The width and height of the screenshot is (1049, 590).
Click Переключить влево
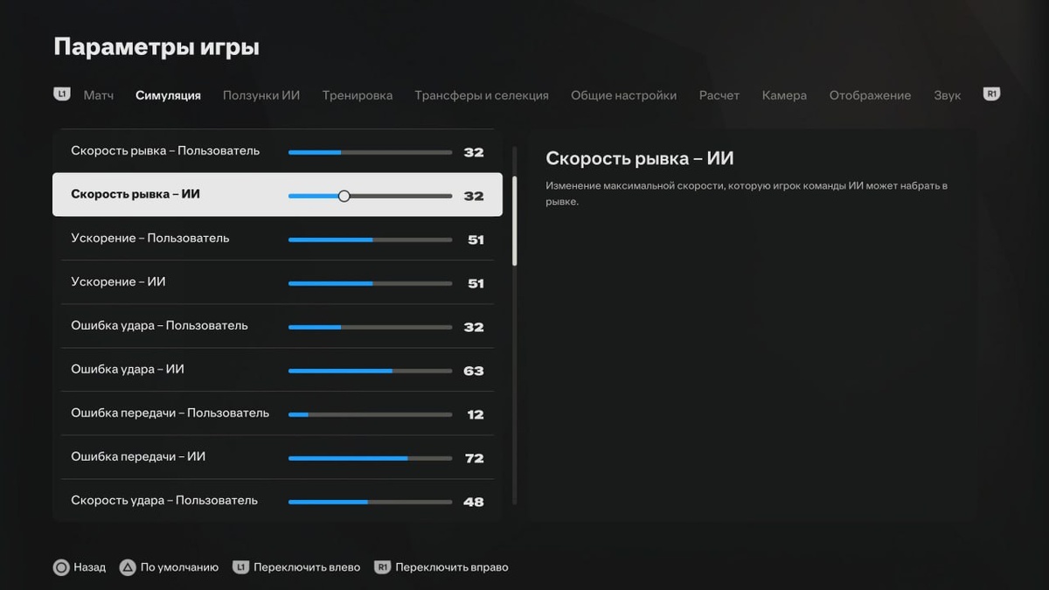click(307, 567)
